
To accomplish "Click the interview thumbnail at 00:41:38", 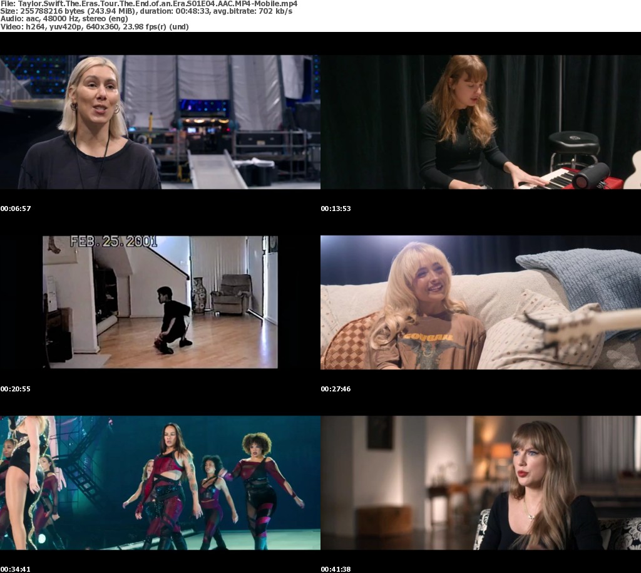I will [x=481, y=482].
